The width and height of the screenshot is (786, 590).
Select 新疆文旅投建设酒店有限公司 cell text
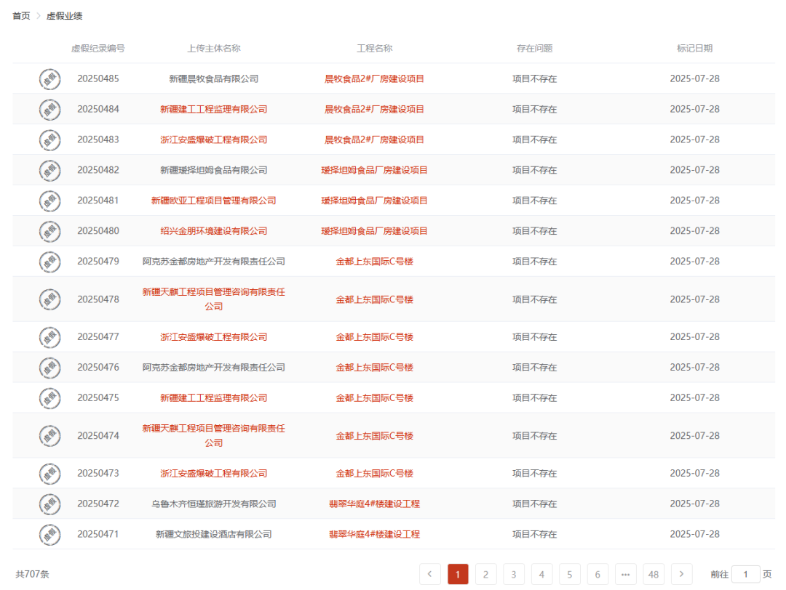point(213,534)
